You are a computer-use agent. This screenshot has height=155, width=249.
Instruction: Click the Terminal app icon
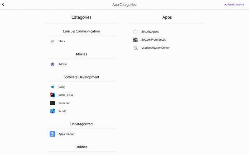pos(52,103)
